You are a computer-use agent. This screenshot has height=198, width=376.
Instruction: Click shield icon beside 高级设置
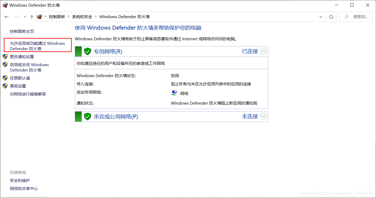click(x=5, y=86)
